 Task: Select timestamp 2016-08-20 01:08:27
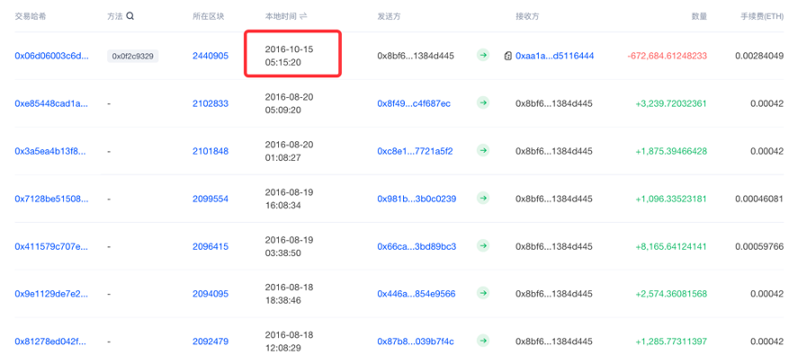[289, 151]
